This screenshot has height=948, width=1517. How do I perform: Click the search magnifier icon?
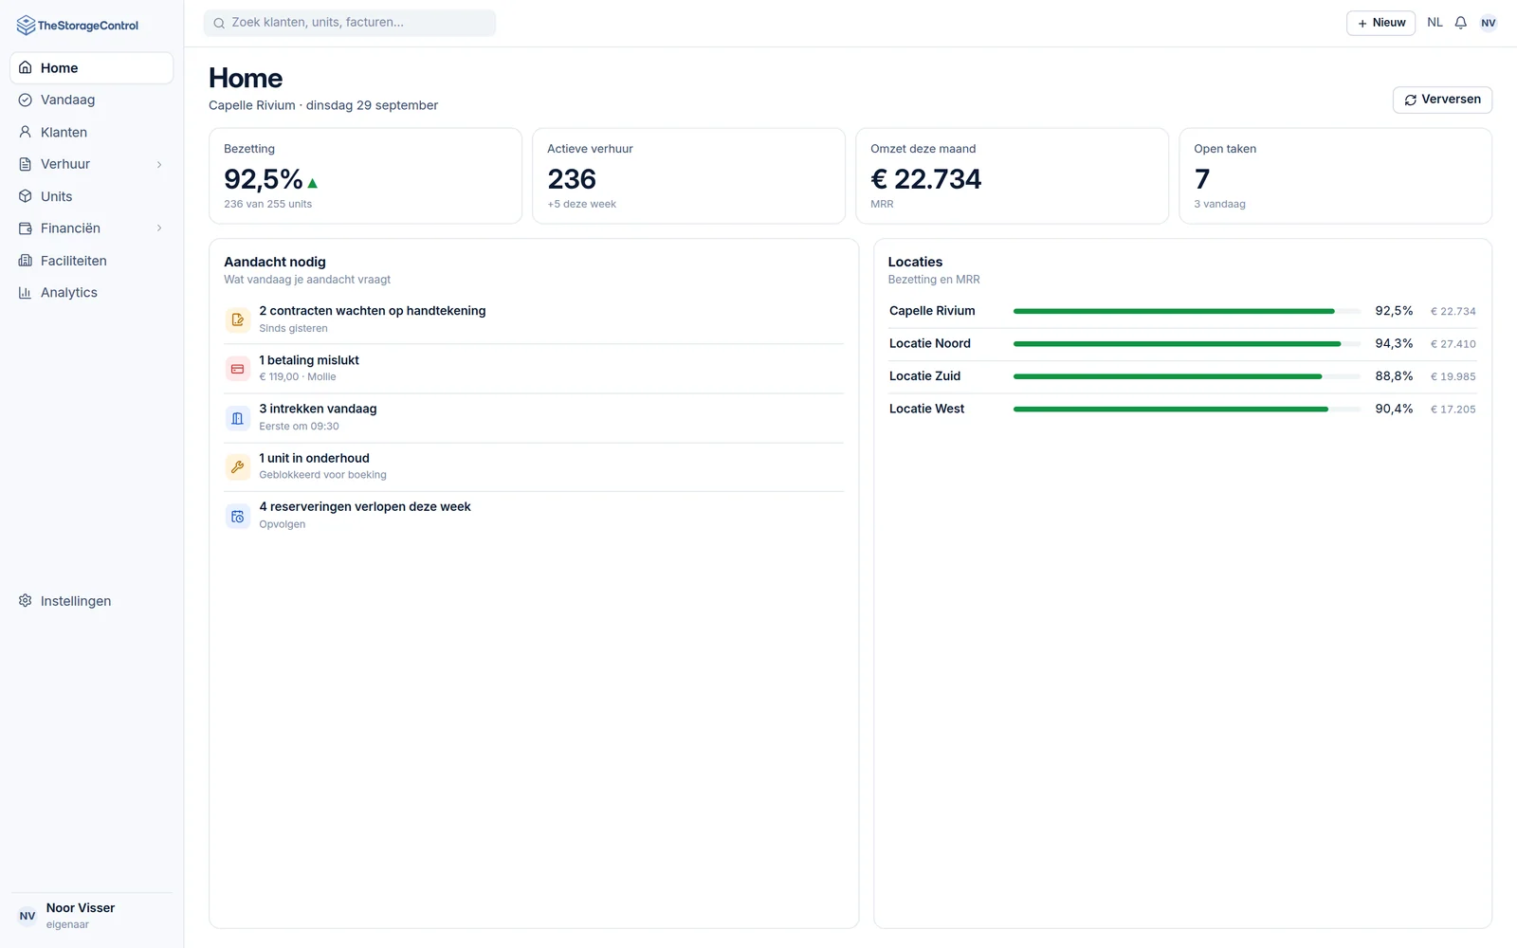[219, 23]
